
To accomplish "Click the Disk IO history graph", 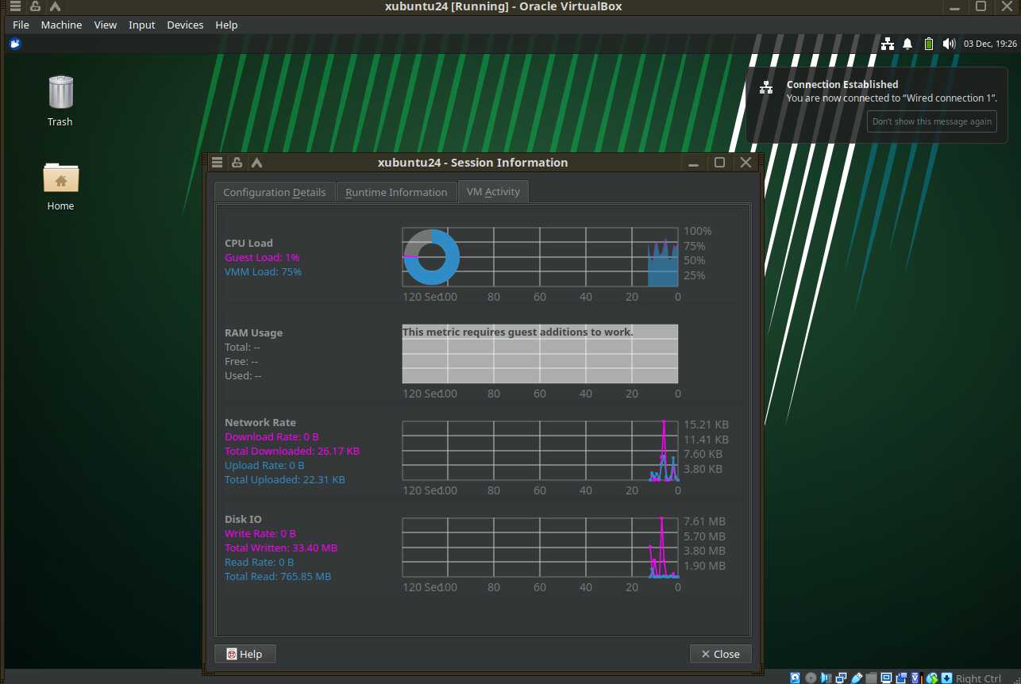I will pyautogui.click(x=540, y=548).
